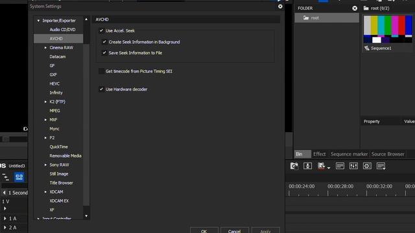415x233 pixels.
Task: Select Mync in settings tree
Action: [54, 129]
